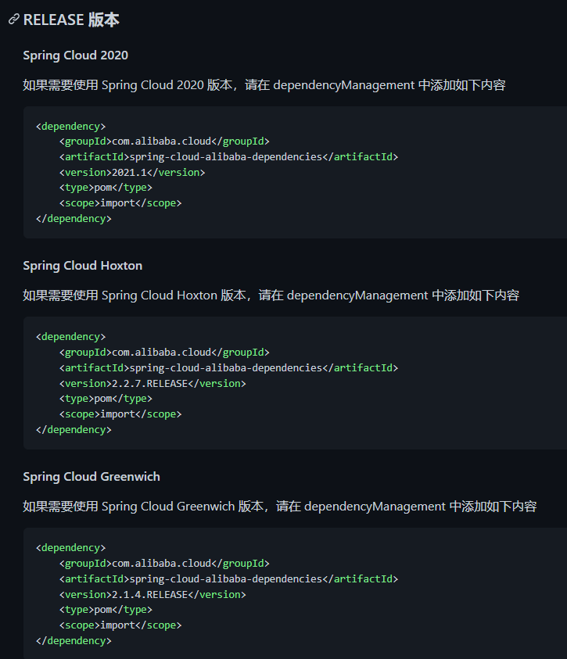Click the opening dependency tag in the Hoxton block

coord(70,337)
